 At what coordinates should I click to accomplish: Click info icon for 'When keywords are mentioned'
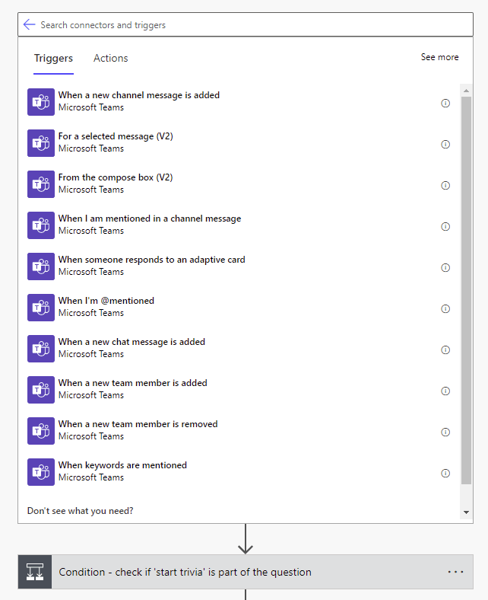click(445, 473)
